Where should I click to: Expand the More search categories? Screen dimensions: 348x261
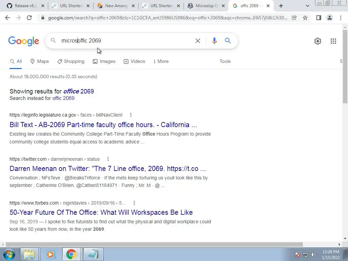click(x=161, y=61)
